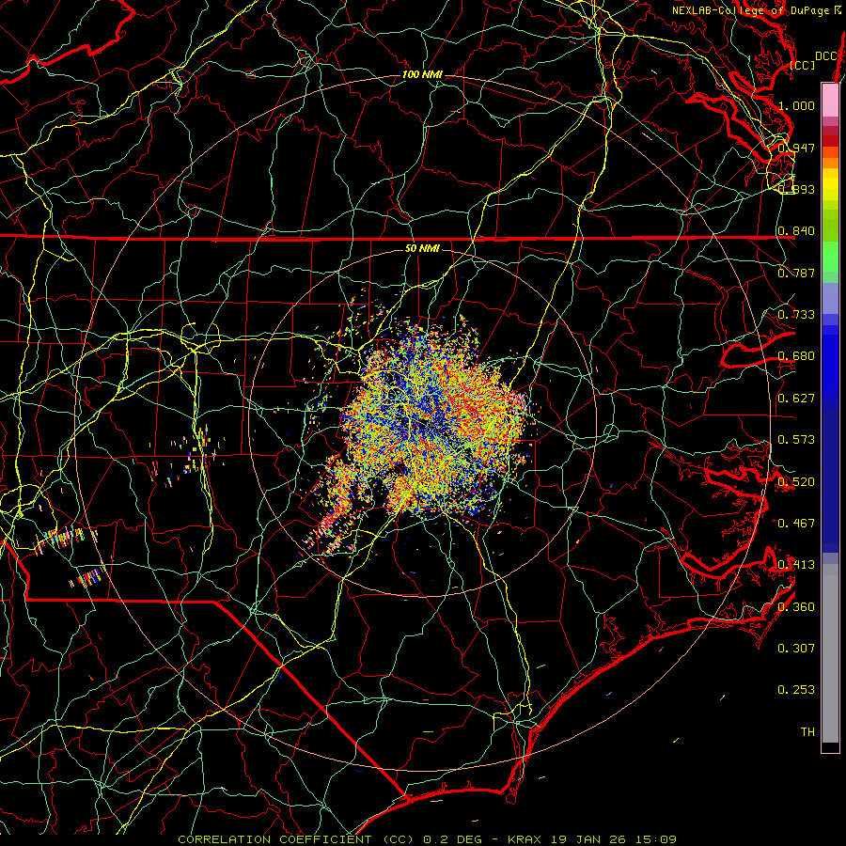Click the "50 NMI" range ring label
This screenshot has height=846, width=846.
pos(422,248)
